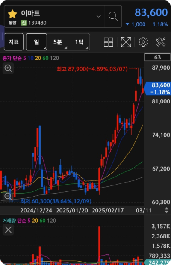Click the 60-day moving average label
The width and height of the screenshot is (171, 265).
[x=45, y=58]
